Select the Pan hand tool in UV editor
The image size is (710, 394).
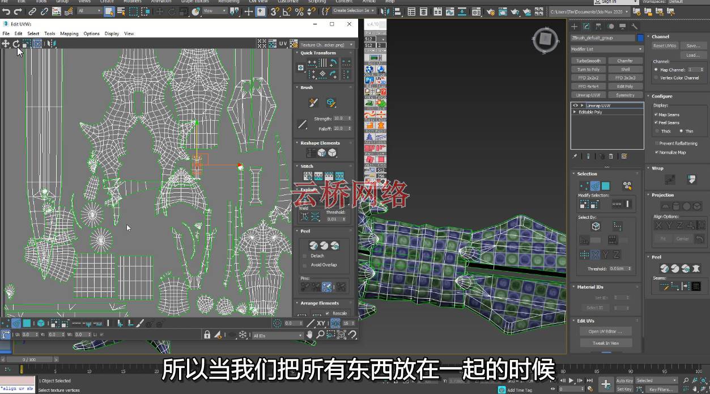[x=309, y=335]
